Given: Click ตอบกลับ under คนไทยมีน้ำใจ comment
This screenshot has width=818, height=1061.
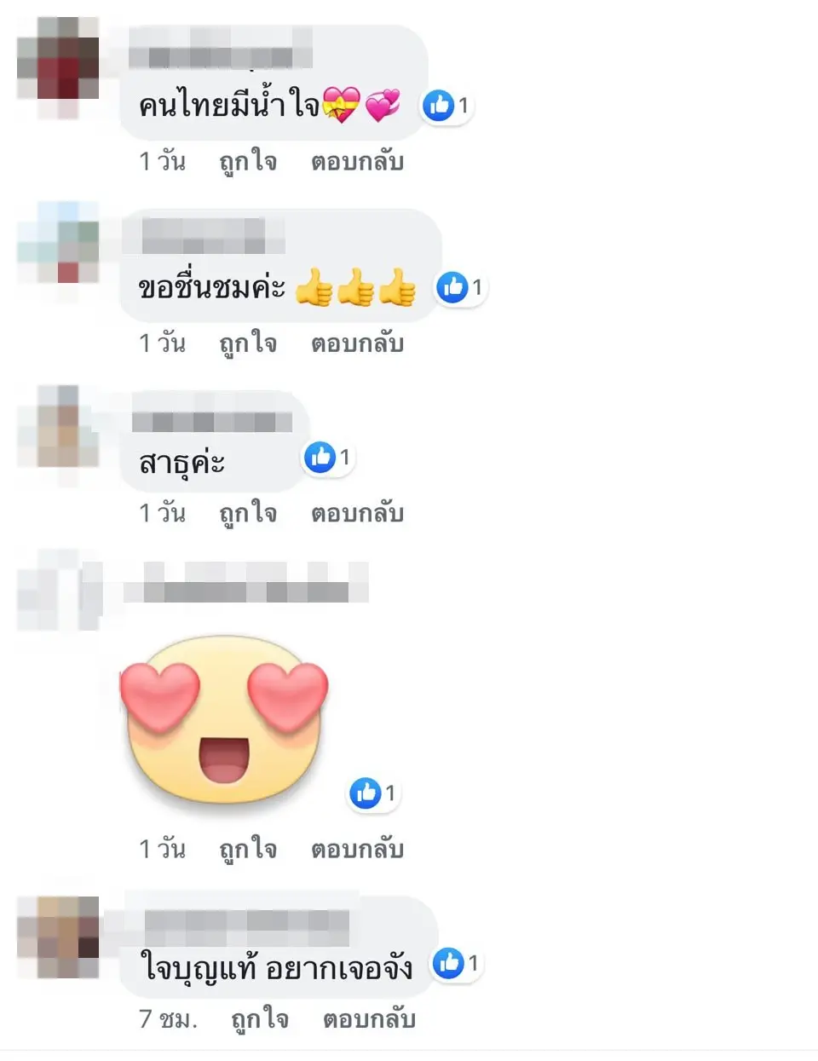Looking at the screenshot, I should pos(357,162).
